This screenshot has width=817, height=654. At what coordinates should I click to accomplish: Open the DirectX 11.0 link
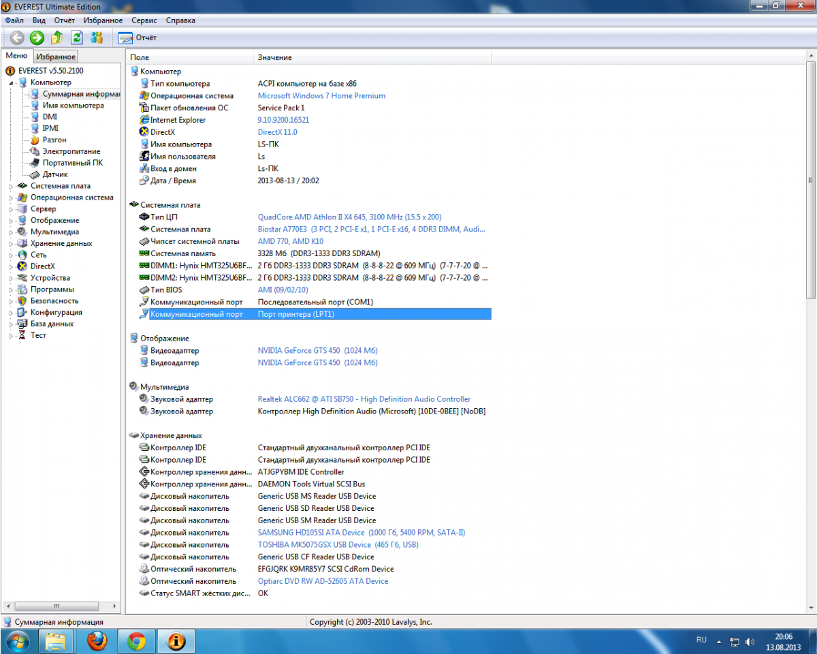coord(277,132)
